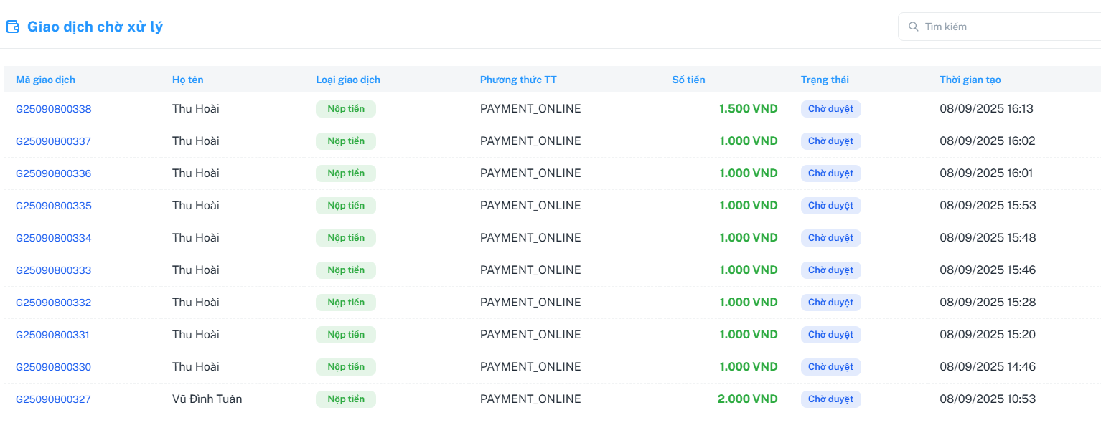1101x433 pixels.
Task: Click the wallet icon beside the page title
Action: pyautogui.click(x=13, y=27)
